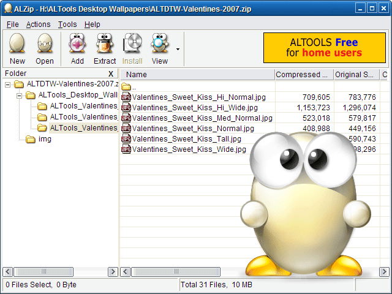Open the Actions menu
Image resolution: width=392 pixels, height=294 pixels.
38,24
